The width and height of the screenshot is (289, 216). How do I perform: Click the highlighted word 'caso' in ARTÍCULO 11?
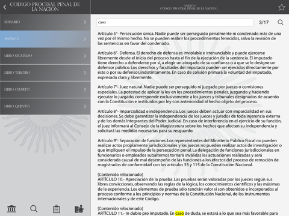click(179, 214)
